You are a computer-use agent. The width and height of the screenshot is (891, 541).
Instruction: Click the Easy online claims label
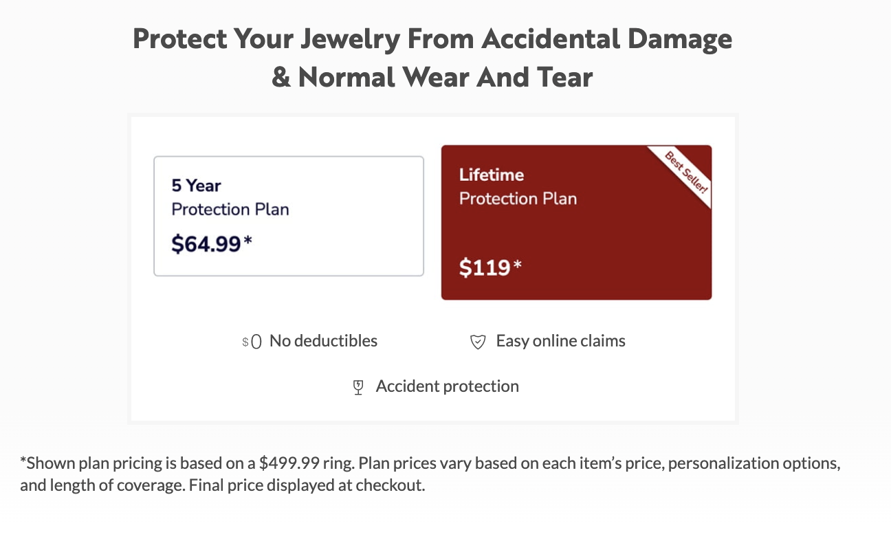pyautogui.click(x=561, y=341)
